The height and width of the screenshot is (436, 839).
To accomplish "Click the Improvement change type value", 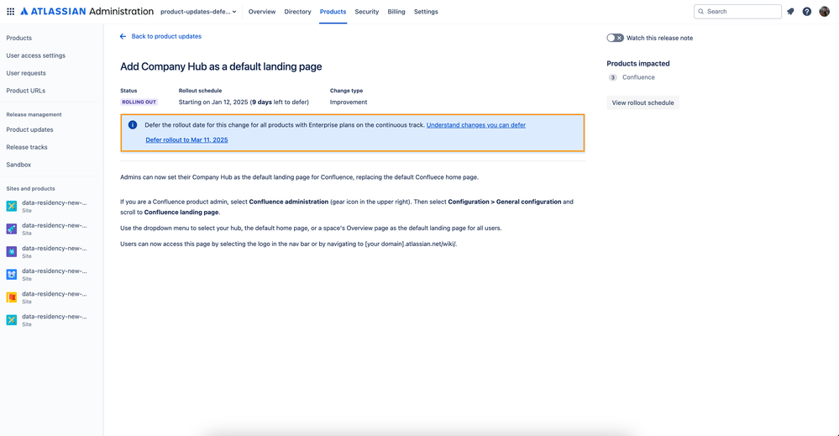I will (x=349, y=102).
